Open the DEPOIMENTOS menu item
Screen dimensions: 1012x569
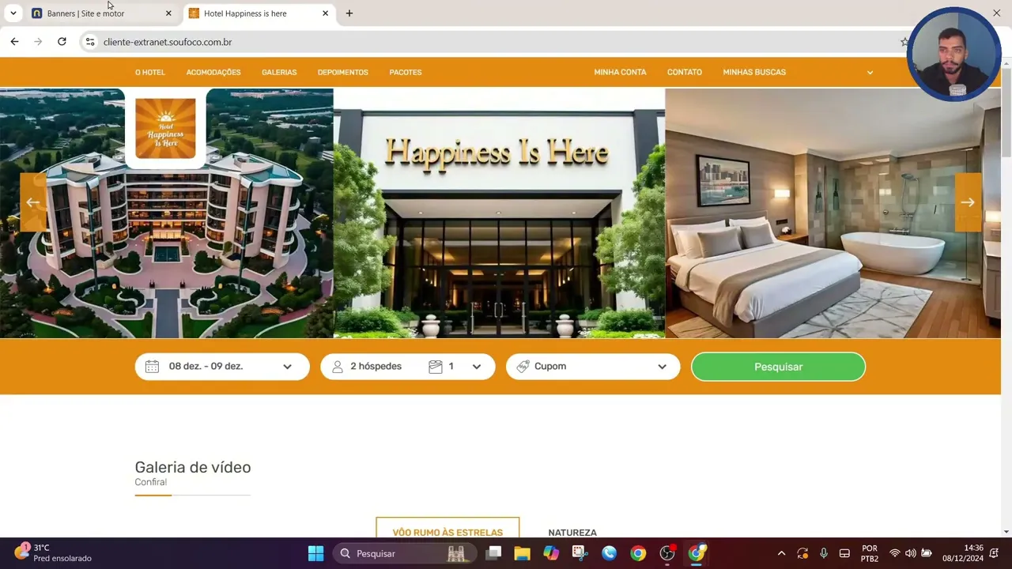[x=343, y=72]
